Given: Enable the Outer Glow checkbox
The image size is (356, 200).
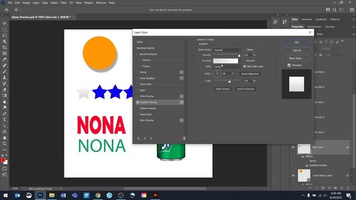Looking at the screenshot, I should click(x=137, y=114).
